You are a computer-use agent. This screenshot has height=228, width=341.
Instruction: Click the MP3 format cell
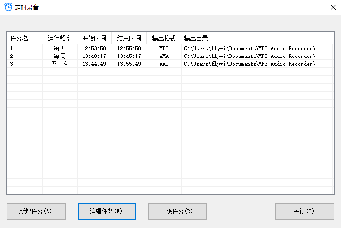click(164, 48)
